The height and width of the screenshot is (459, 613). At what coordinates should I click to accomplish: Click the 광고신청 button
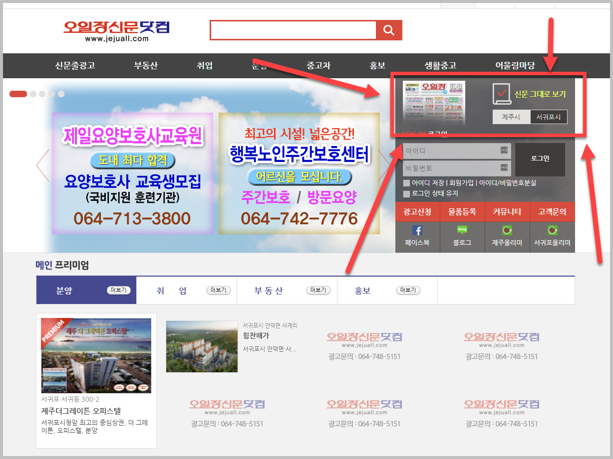coord(417,212)
